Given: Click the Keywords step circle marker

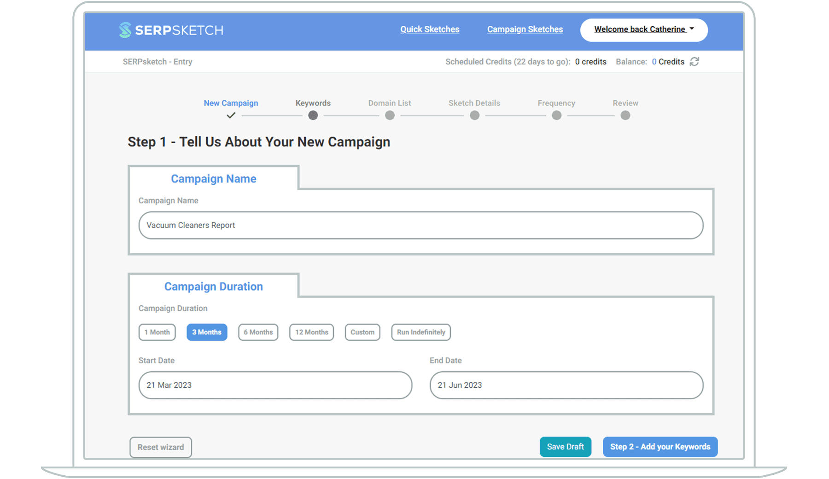Looking at the screenshot, I should (x=313, y=116).
